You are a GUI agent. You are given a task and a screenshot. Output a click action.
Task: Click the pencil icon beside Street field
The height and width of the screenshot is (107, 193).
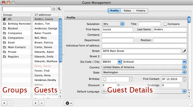pyautogui.click(x=184, y=51)
